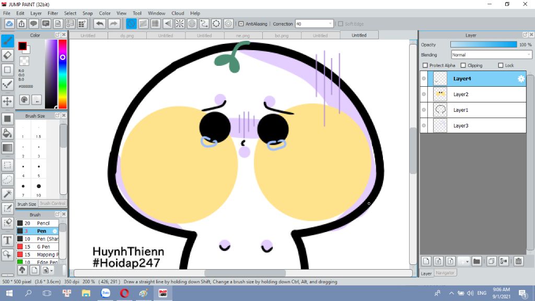
Task: Select the Dot/pixel pen tool
Action: point(7,84)
